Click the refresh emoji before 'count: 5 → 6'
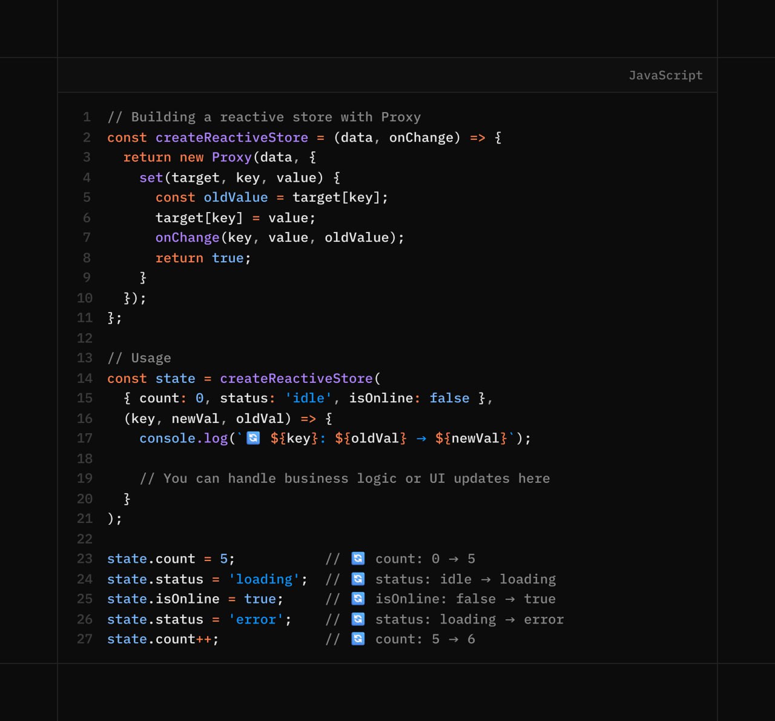Viewport: 775px width, 721px height. pyautogui.click(x=358, y=639)
